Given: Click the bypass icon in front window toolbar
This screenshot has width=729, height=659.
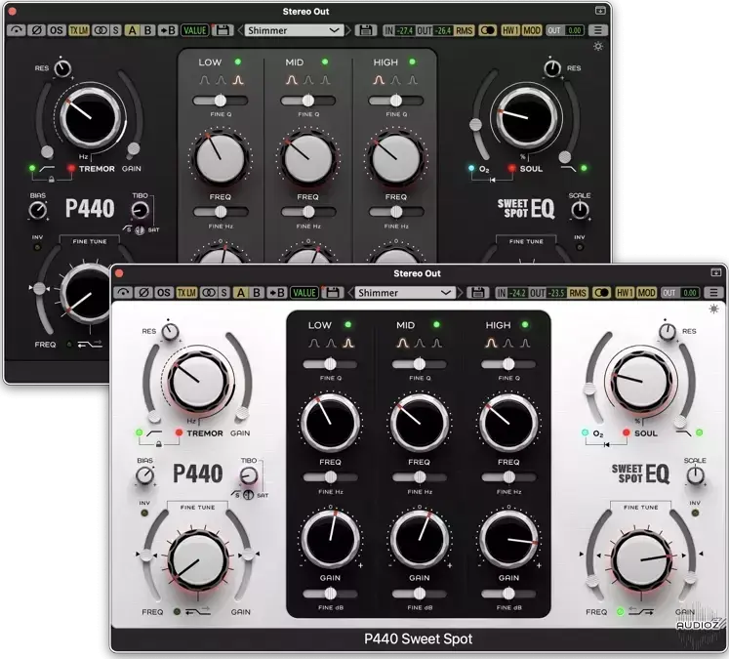Looking at the screenshot, I should pyautogui.click(x=123, y=293).
